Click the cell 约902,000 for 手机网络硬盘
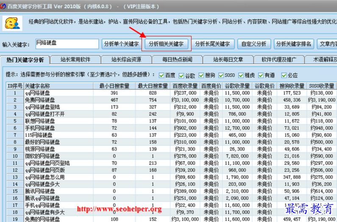This screenshot has height=222, width=337. [x=185, y=128]
